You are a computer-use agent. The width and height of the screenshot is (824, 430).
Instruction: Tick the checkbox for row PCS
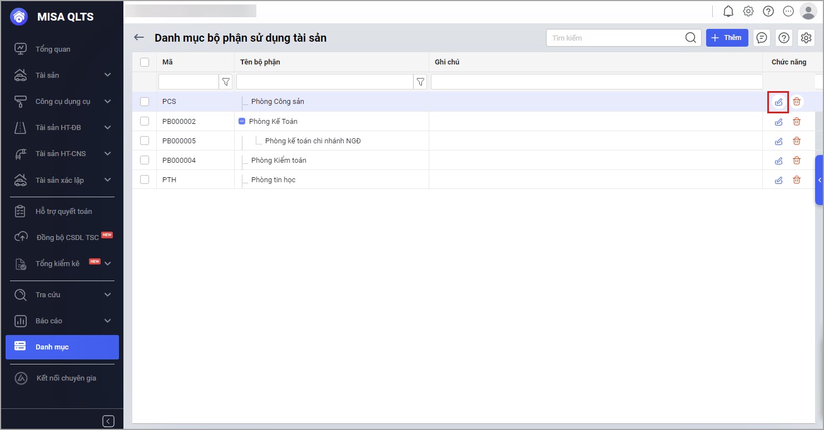tap(145, 102)
